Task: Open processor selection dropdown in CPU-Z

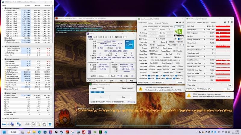Action: (x=103, y=76)
